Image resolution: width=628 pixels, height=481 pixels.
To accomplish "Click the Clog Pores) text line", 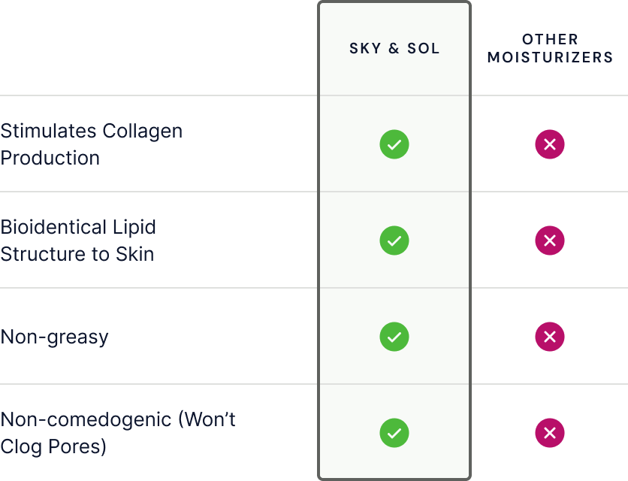I will [53, 447].
